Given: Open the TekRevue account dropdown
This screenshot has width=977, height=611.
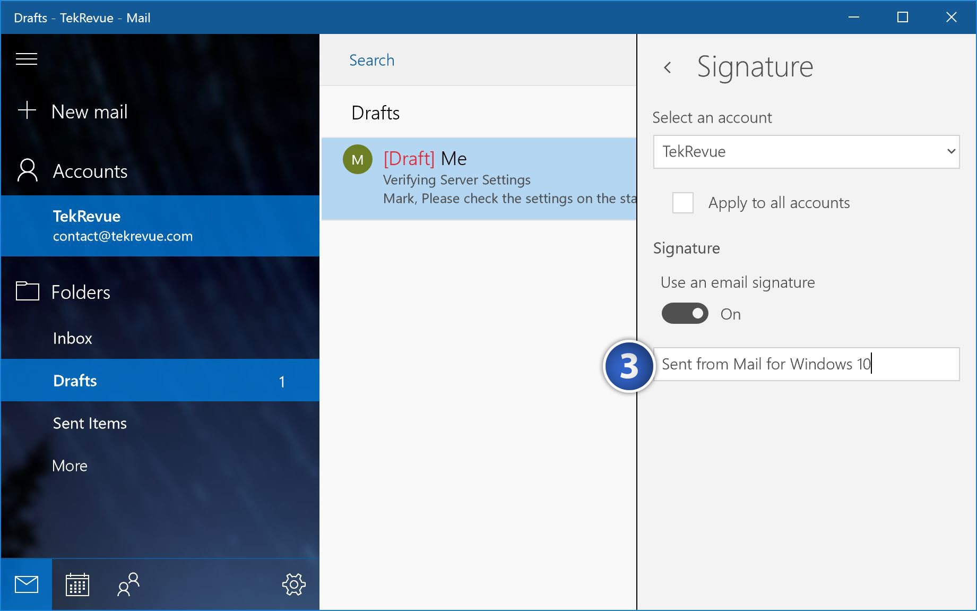Looking at the screenshot, I should click(806, 152).
